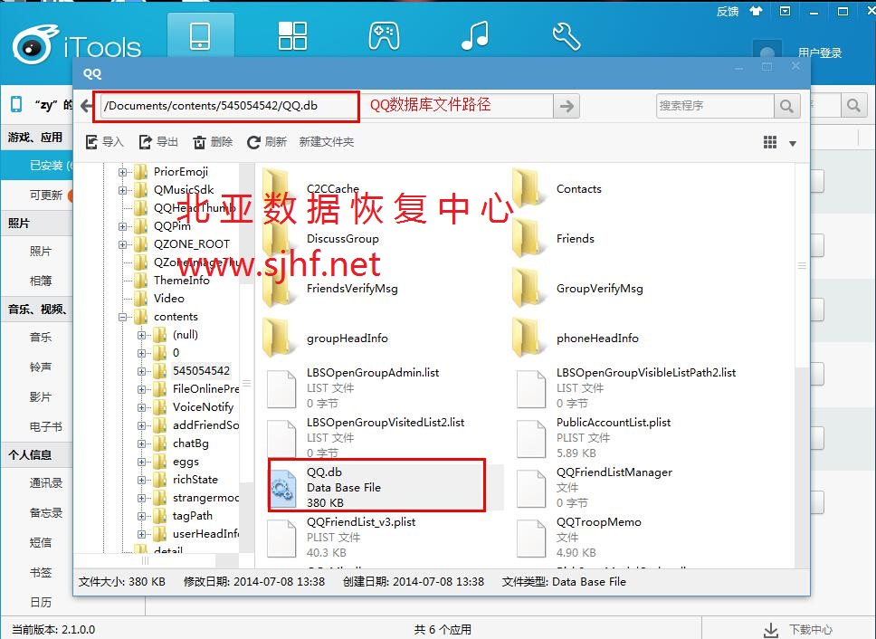Click the tree panel horizontal scrollbar
Viewport: 876px width, 639px height.
pos(145,560)
